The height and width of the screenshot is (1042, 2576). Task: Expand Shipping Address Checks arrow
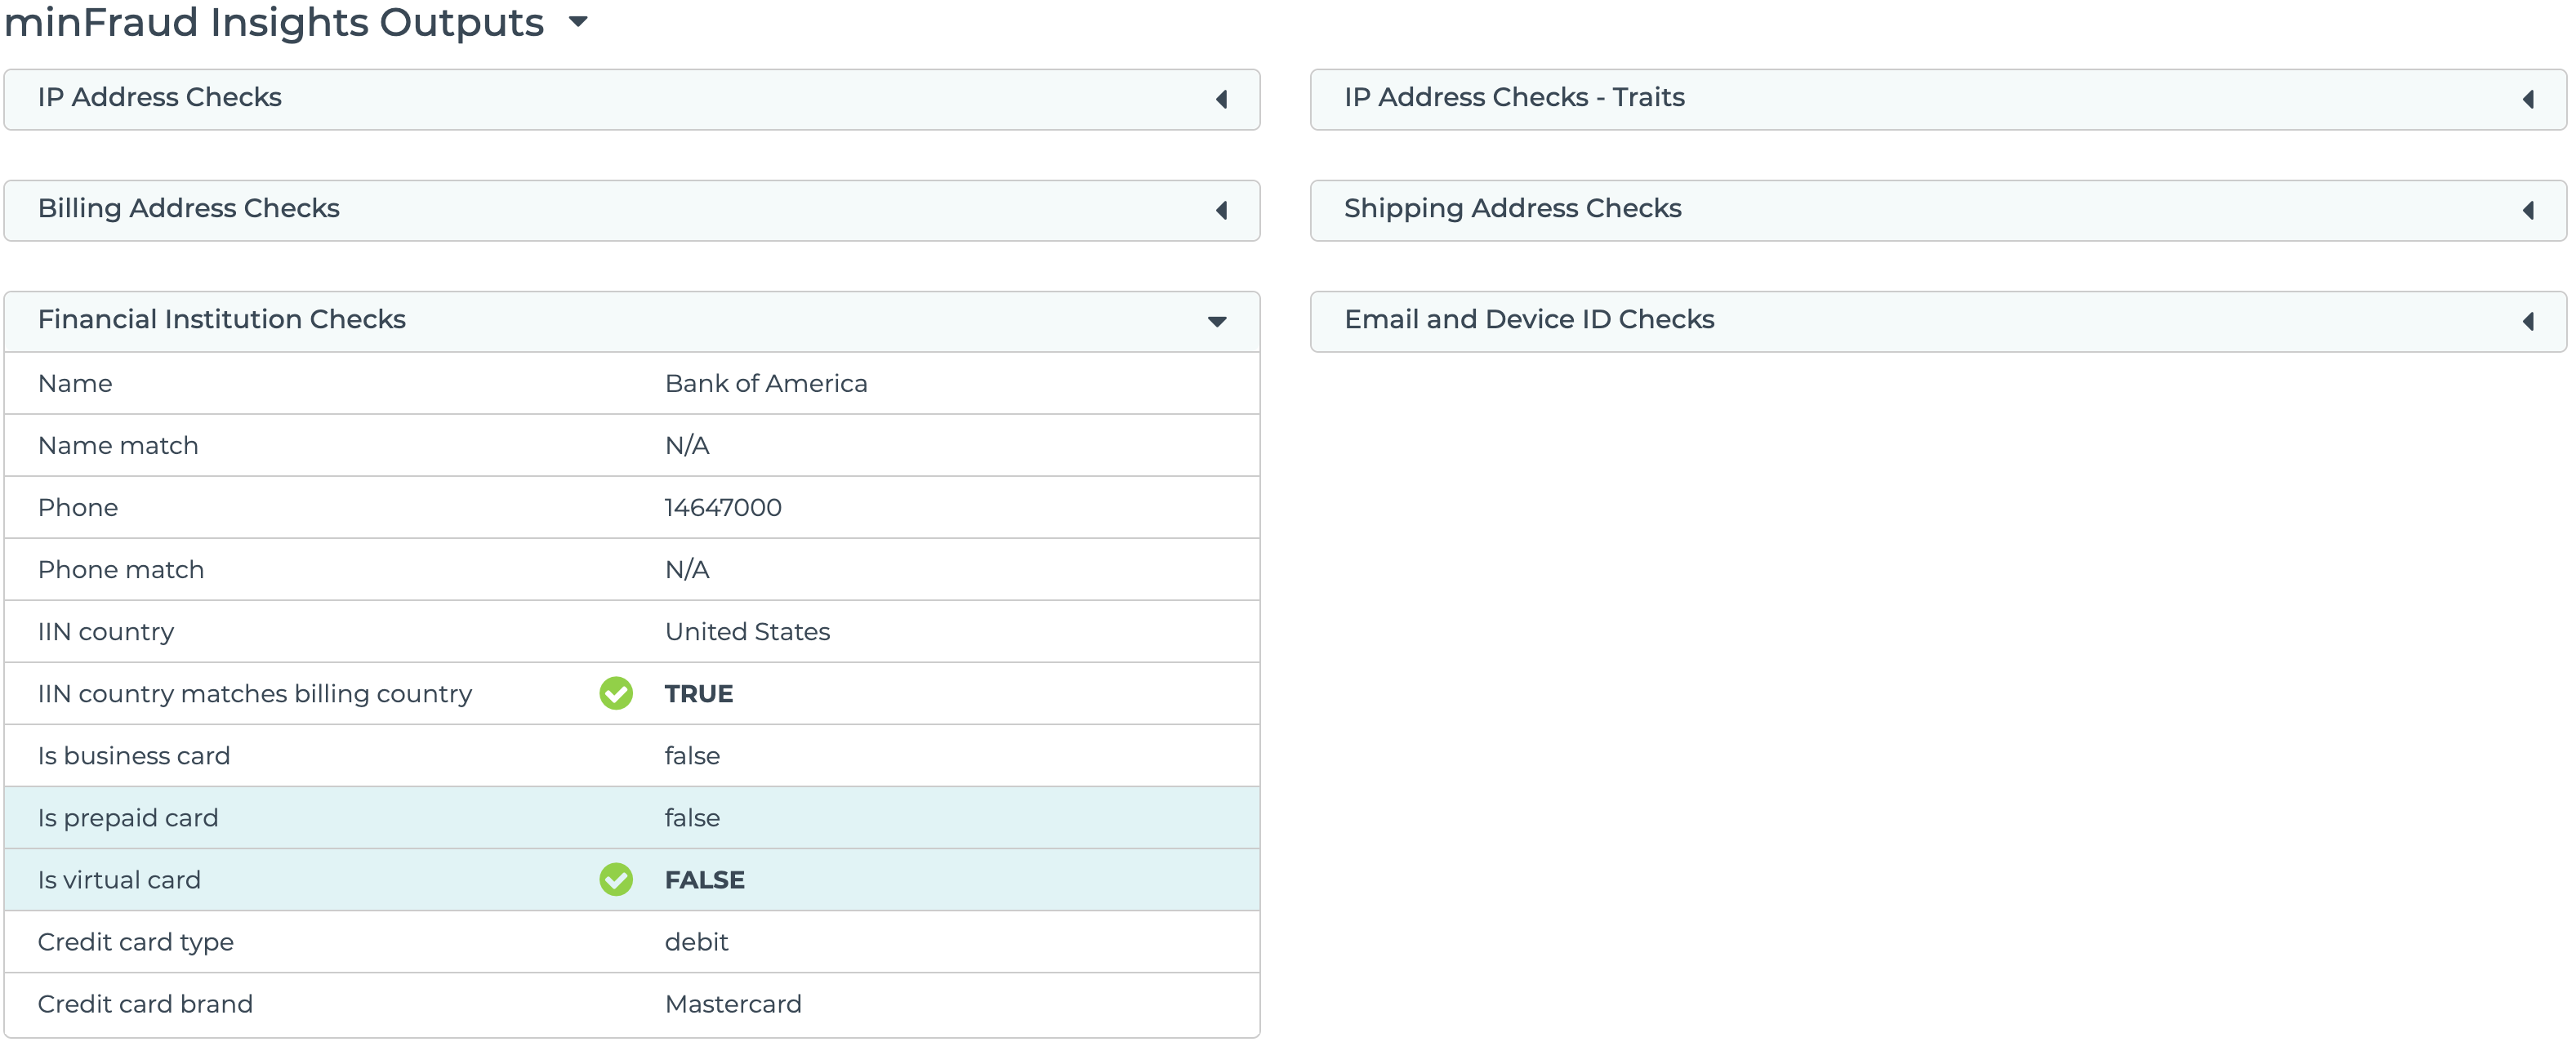(2528, 210)
